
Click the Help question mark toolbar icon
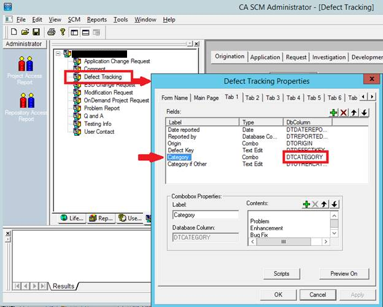tap(63, 32)
